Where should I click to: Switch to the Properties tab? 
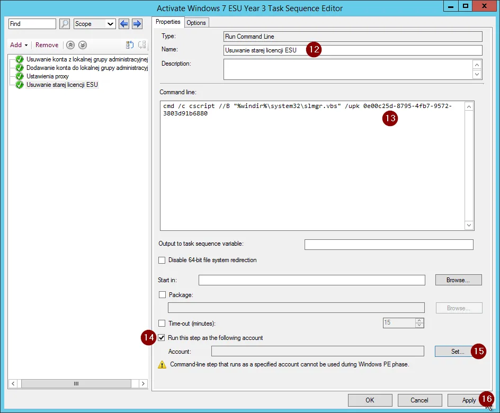coord(168,22)
